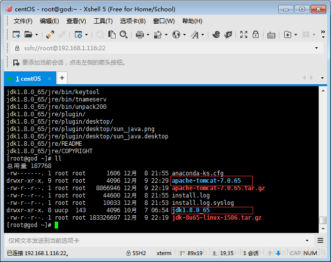Open the compose bar hamburger menu
The height and width of the screenshot is (262, 331).
[321, 240]
